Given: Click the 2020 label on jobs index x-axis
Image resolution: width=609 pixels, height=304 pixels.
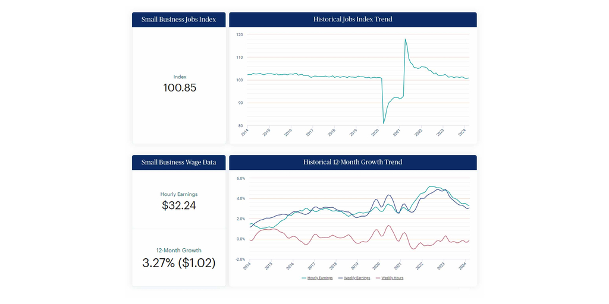Looking at the screenshot, I should click(x=375, y=133).
